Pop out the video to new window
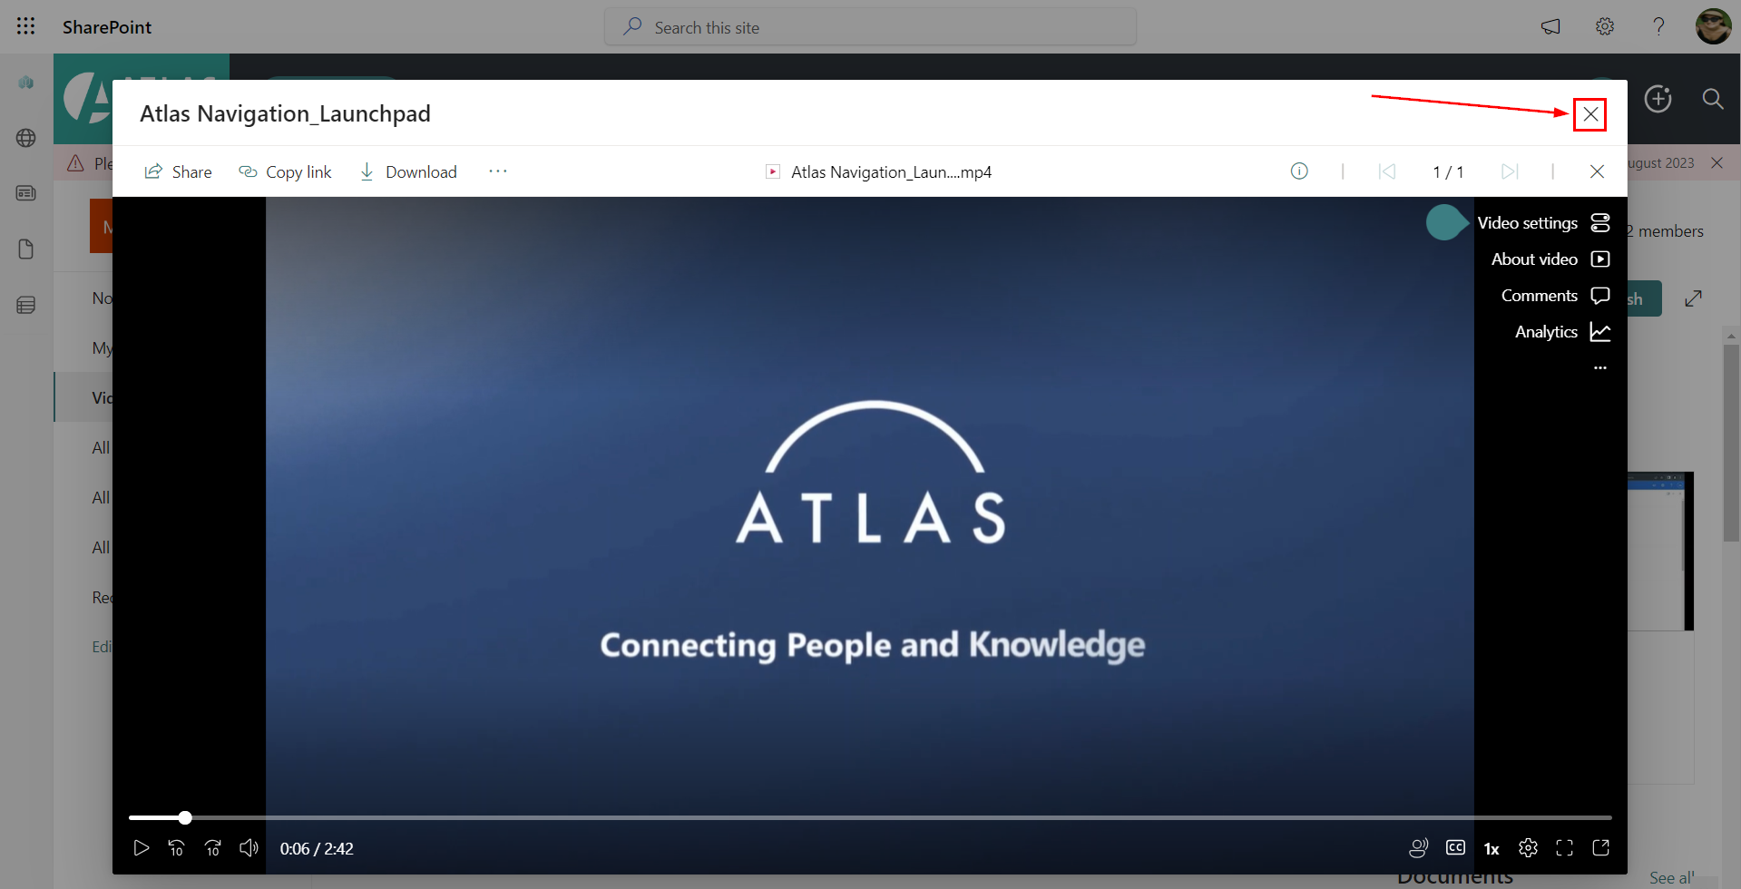1741x889 pixels. (1601, 848)
